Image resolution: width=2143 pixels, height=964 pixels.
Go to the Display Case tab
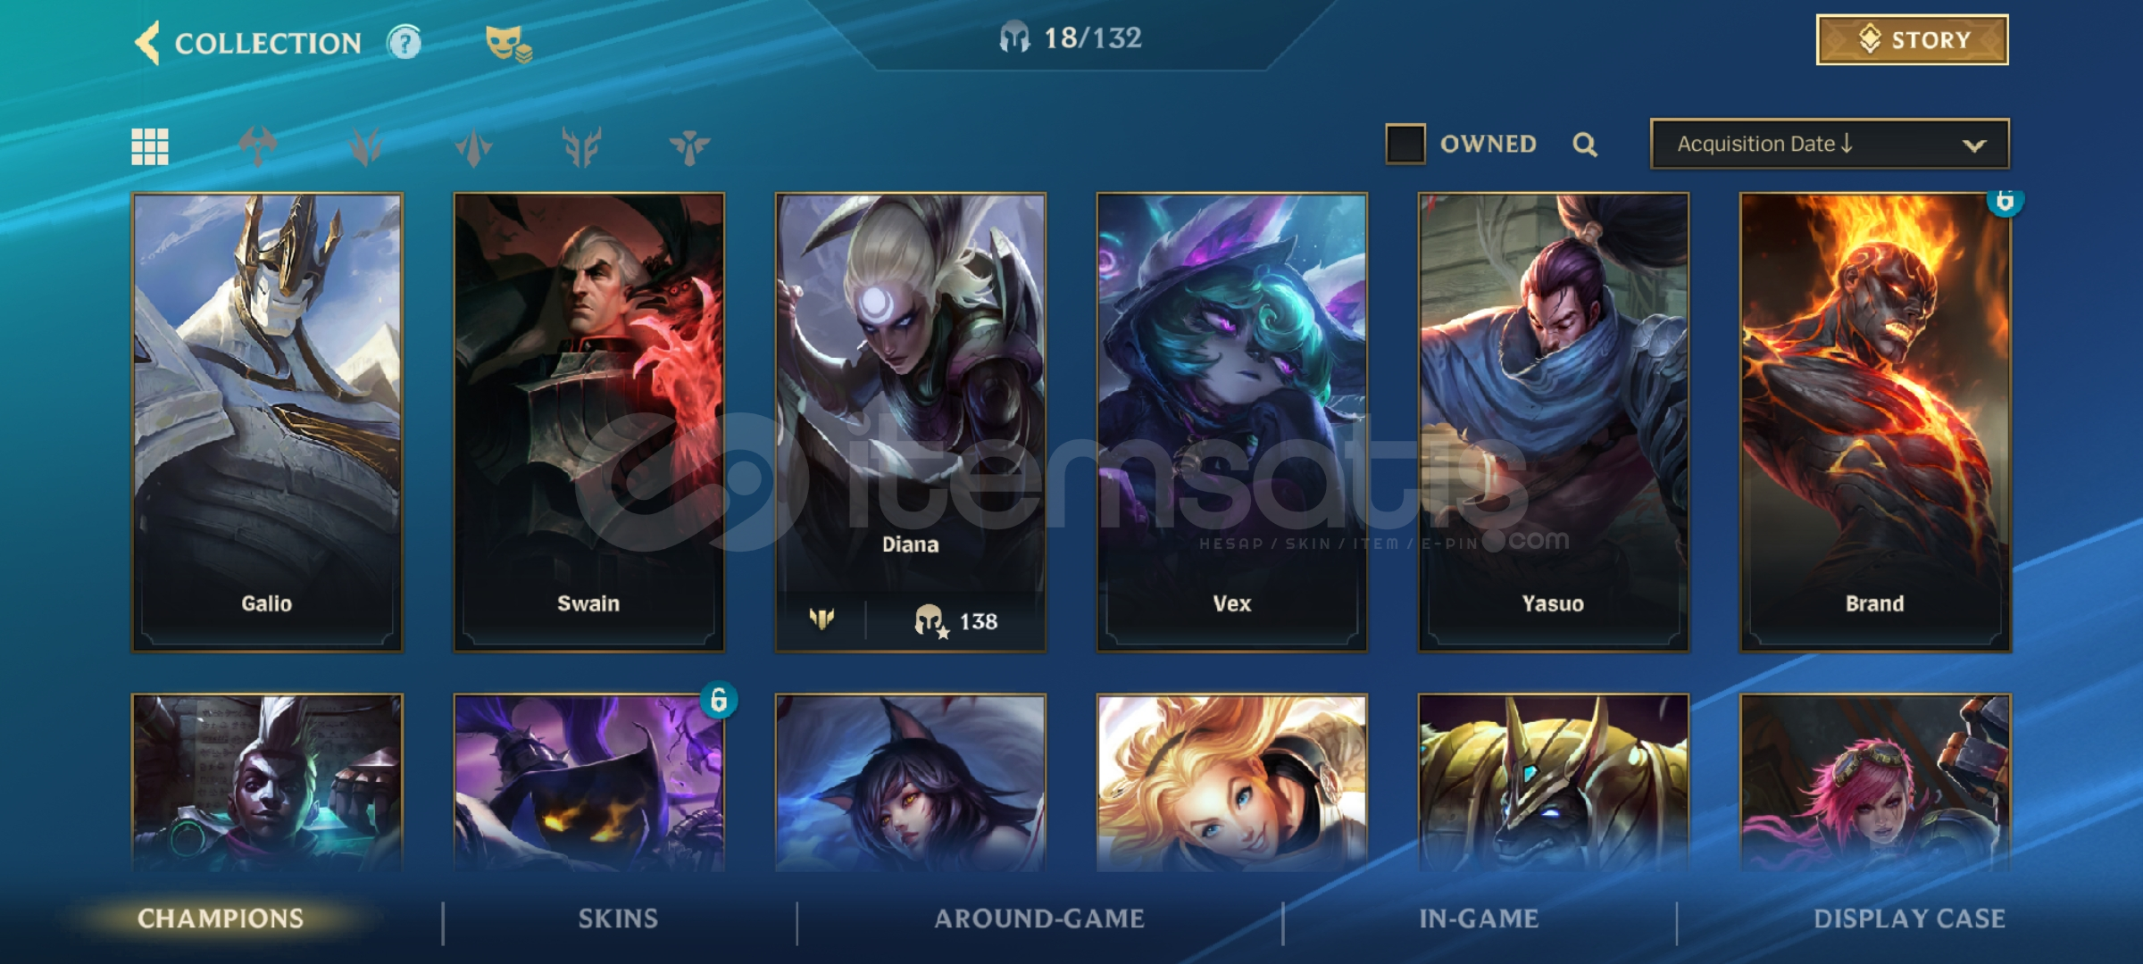tap(1909, 918)
